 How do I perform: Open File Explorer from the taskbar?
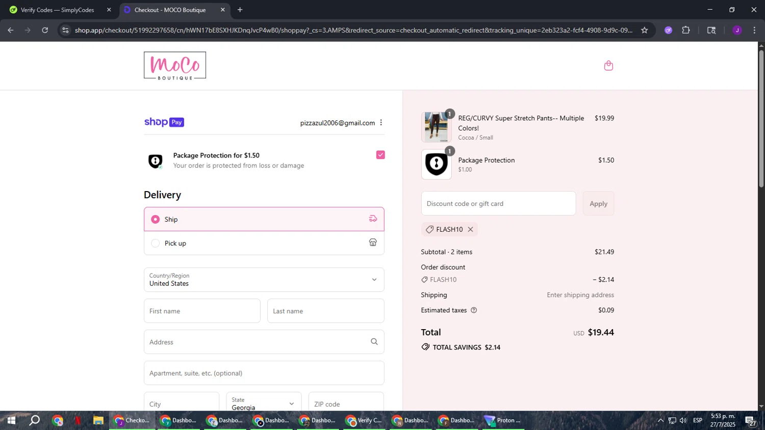point(98,420)
